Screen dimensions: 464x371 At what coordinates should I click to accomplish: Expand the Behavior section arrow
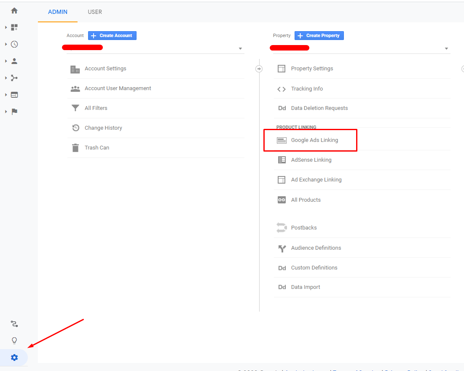click(x=6, y=95)
